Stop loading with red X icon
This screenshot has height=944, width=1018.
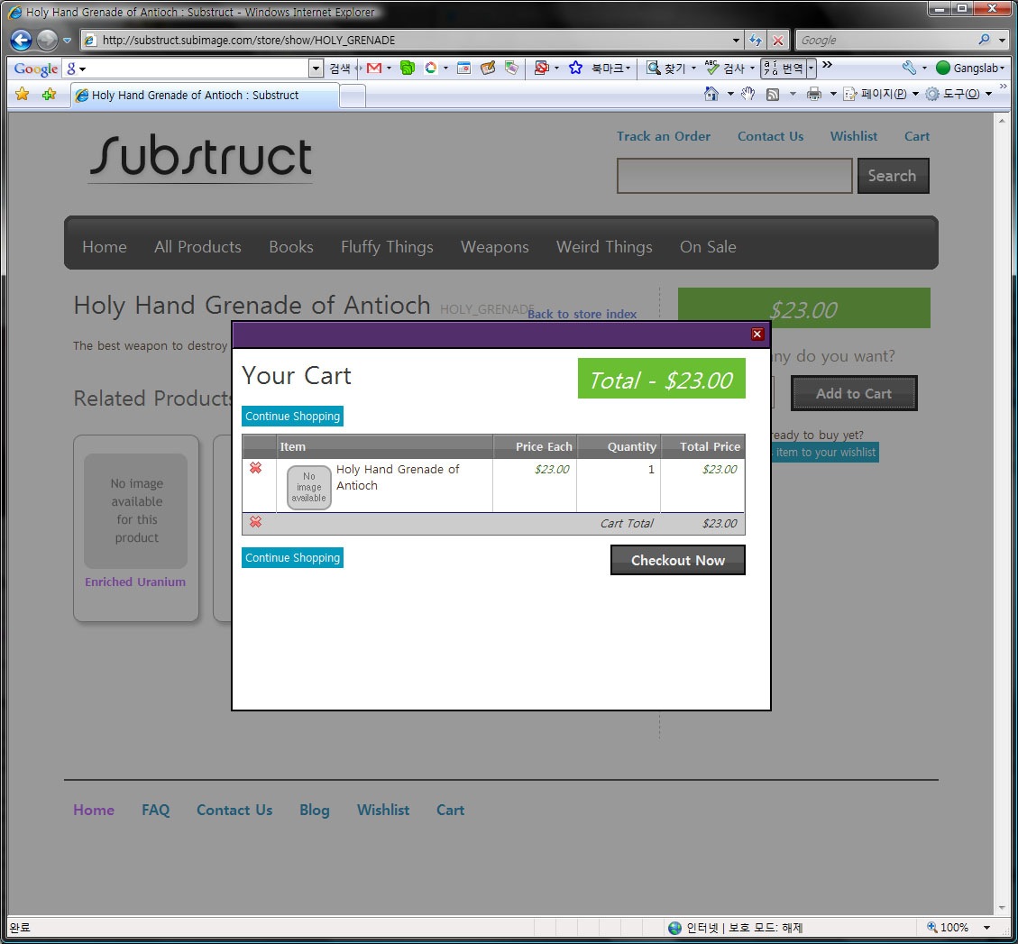778,41
